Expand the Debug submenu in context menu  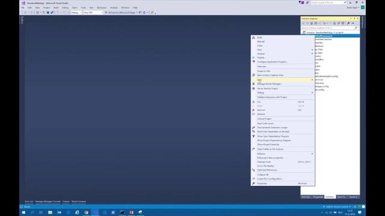(x=283, y=92)
